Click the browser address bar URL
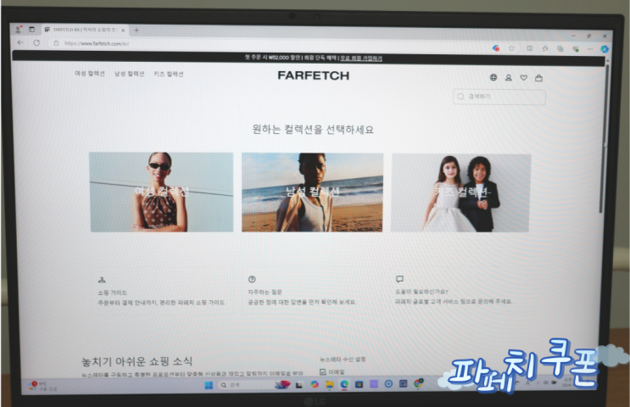The width and height of the screenshot is (630, 407). [97, 43]
